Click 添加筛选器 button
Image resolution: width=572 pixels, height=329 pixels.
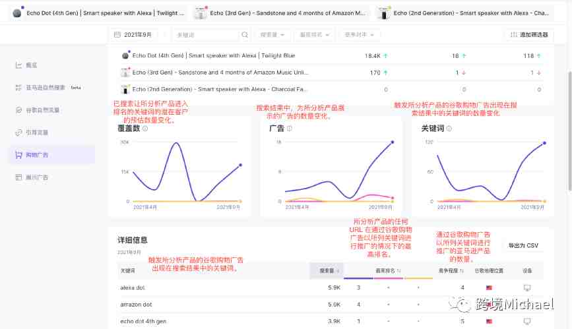[528, 34]
